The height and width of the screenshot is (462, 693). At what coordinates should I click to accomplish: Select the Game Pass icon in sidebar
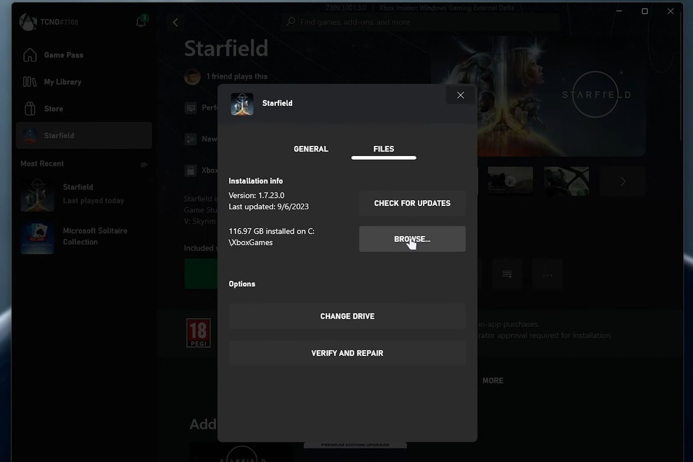coord(29,55)
